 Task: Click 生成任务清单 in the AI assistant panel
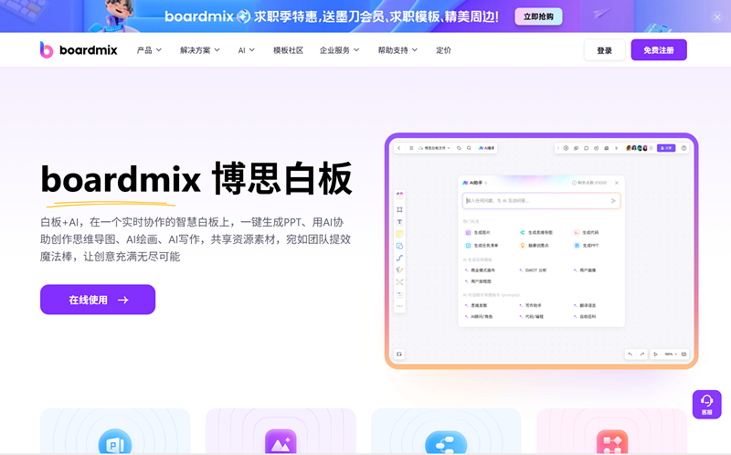tap(482, 245)
